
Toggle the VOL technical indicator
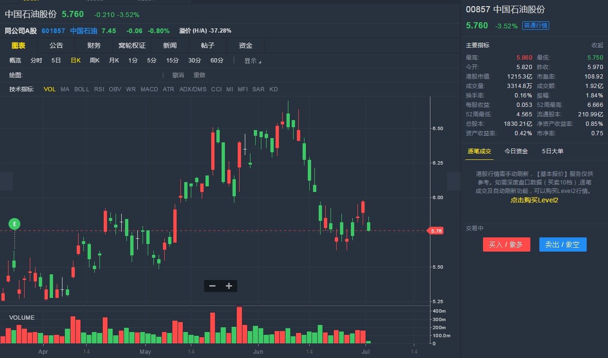coord(50,89)
